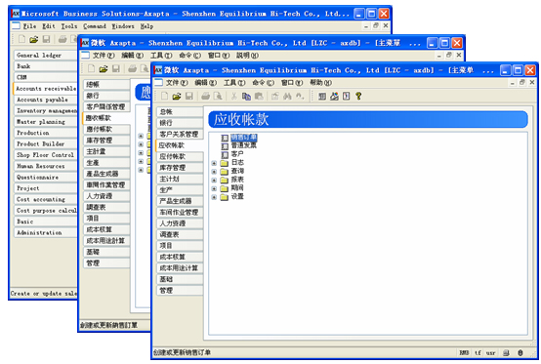Select 成本核算 module in front sidebar

180,257
